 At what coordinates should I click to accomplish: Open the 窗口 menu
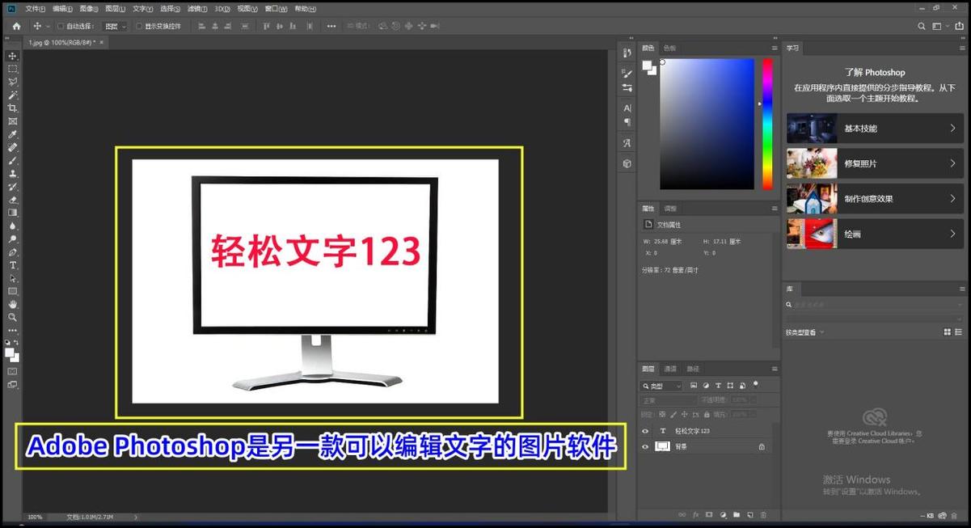277,9
